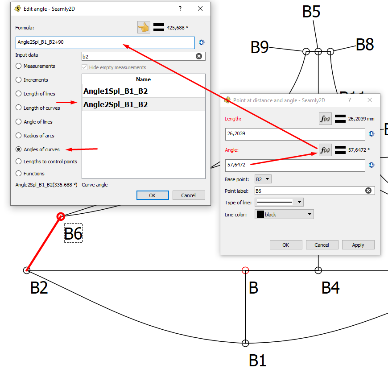Open the Line color black dropdown
388x369 pixels.
pyautogui.click(x=284, y=215)
